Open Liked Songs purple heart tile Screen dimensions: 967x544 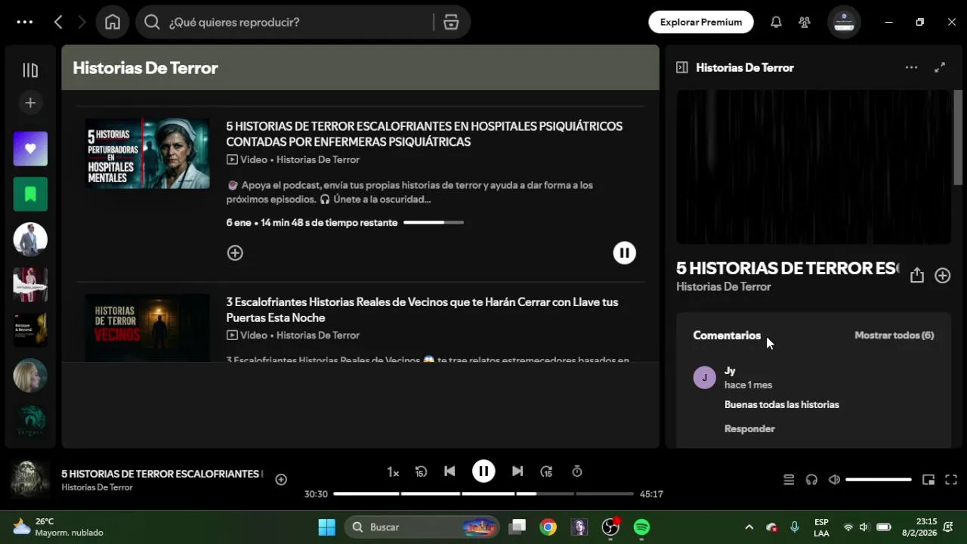pyautogui.click(x=30, y=149)
